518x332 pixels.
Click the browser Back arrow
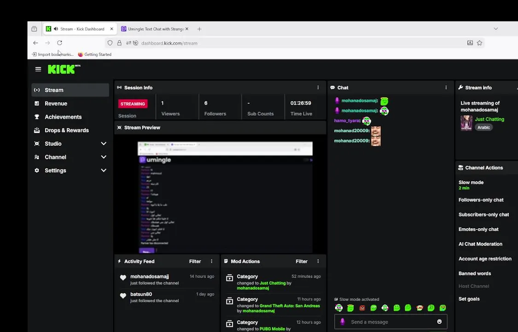point(35,43)
